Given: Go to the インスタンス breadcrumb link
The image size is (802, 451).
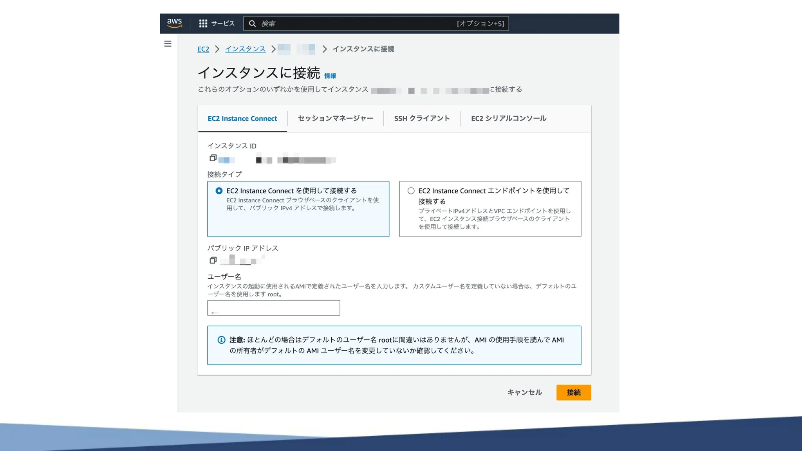Looking at the screenshot, I should tap(245, 49).
